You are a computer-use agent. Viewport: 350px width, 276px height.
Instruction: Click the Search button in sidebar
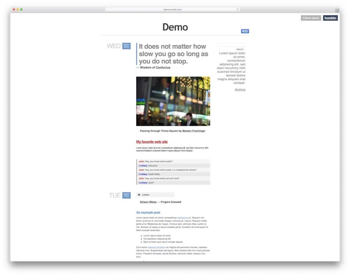(240, 49)
